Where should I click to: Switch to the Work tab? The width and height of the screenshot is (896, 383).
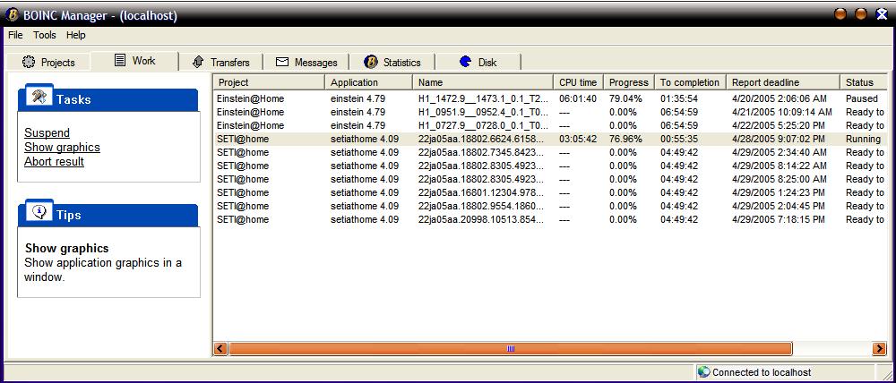(x=135, y=61)
